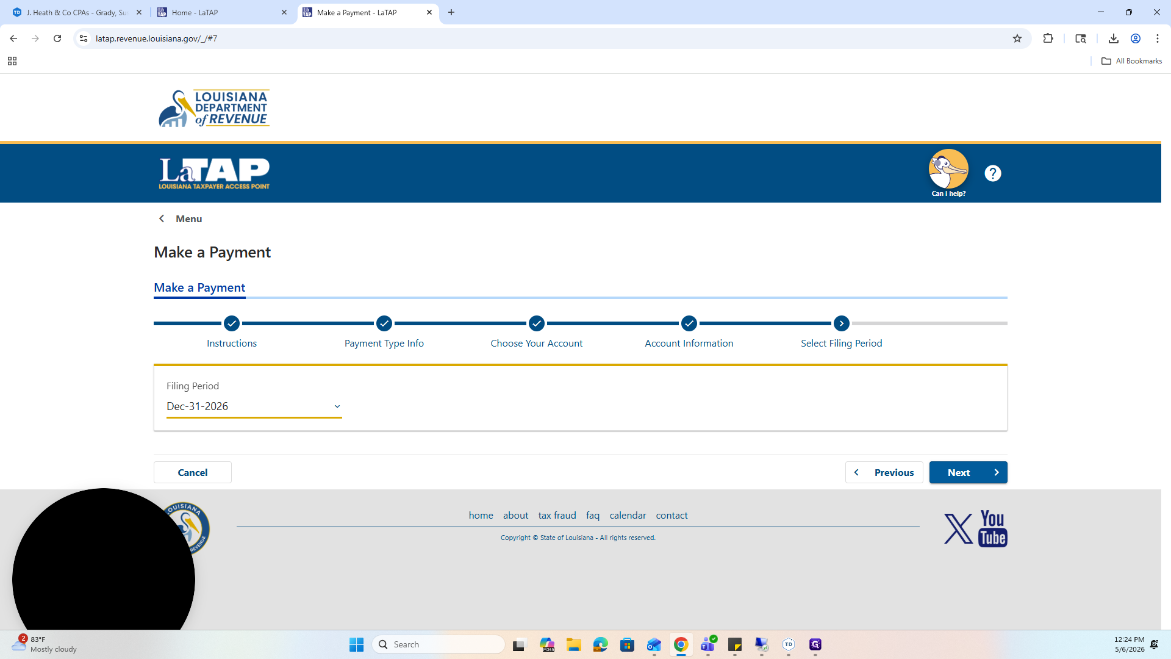1171x659 pixels.
Task: View site information icon in address bar
Action: click(x=84, y=38)
